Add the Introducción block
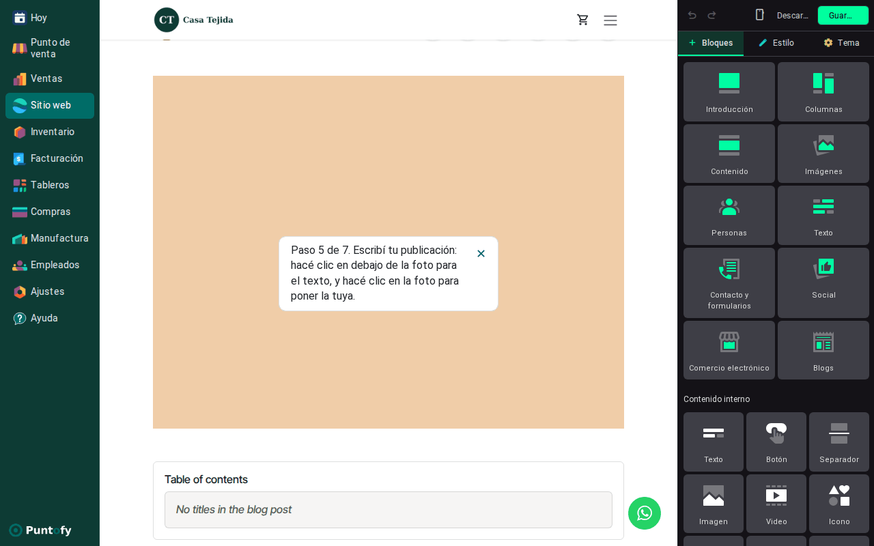874x546 pixels. (x=729, y=91)
